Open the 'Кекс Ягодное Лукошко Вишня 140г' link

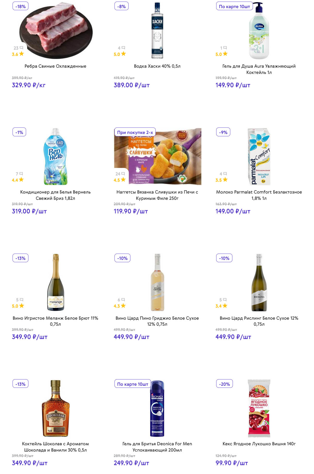coord(259,444)
